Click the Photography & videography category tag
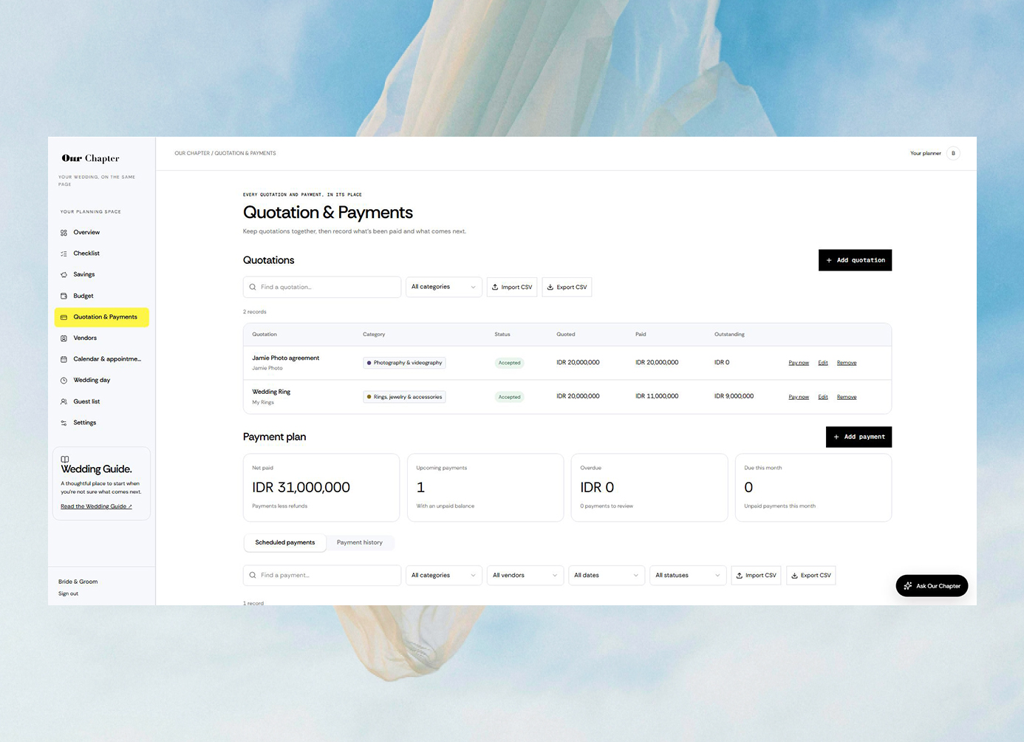This screenshot has height=742, width=1024. (404, 363)
